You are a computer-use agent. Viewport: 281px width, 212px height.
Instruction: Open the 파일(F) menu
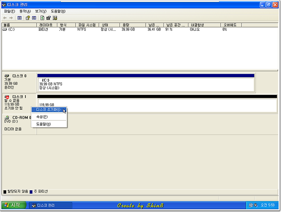click(x=9, y=11)
